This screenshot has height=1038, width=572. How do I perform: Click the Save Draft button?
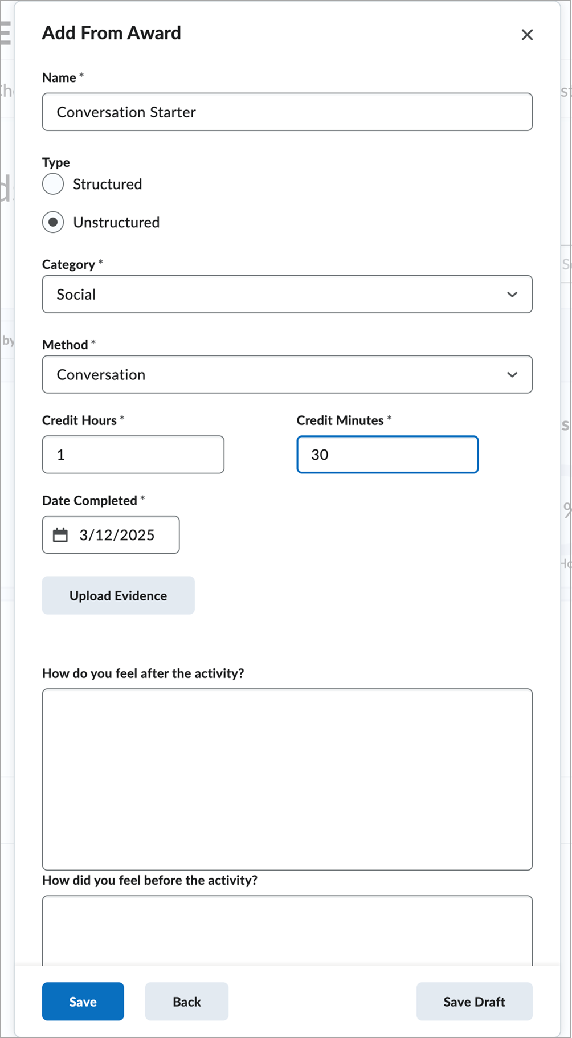click(474, 1002)
